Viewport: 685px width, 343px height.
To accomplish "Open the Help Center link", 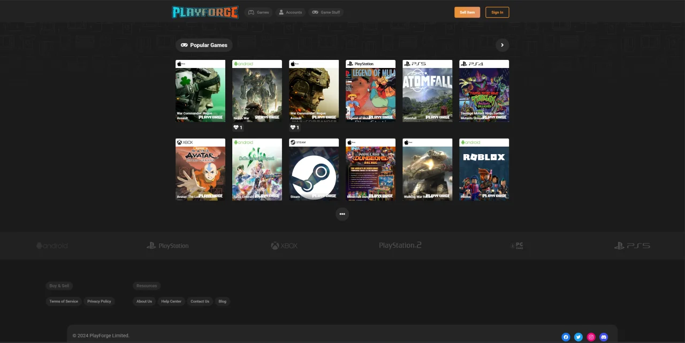I will (x=171, y=301).
